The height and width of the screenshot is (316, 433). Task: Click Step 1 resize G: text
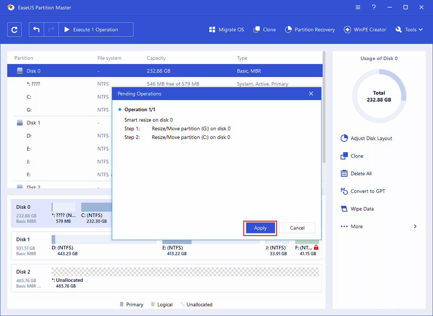[x=191, y=128]
